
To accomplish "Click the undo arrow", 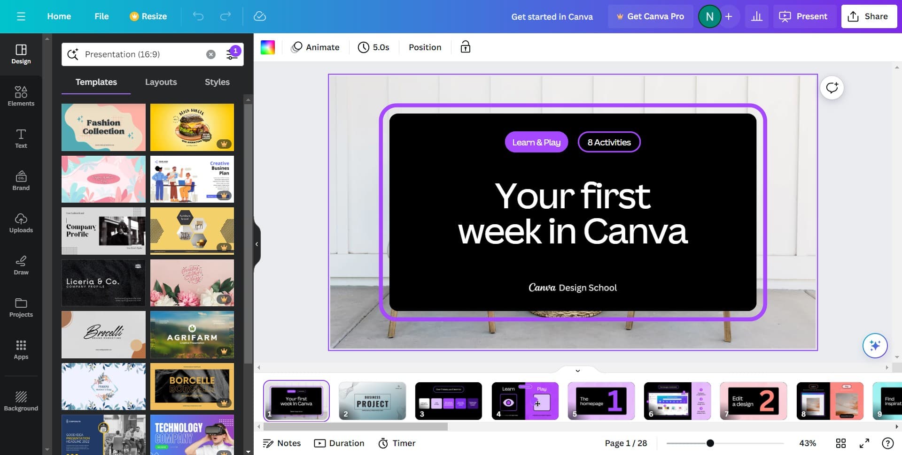I will [198, 16].
